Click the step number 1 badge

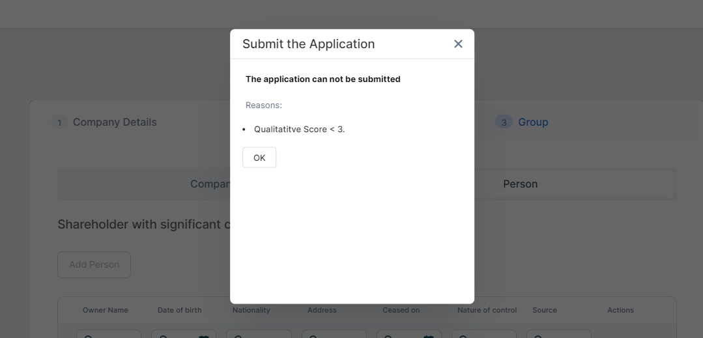tap(59, 122)
